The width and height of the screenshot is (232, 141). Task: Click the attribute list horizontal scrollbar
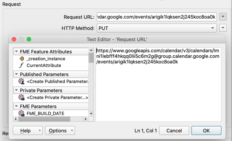pos(44,119)
